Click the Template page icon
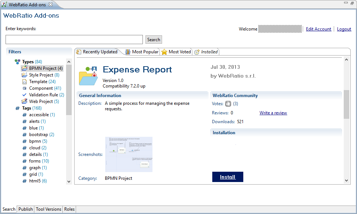The height and width of the screenshot is (214, 357). (24, 82)
